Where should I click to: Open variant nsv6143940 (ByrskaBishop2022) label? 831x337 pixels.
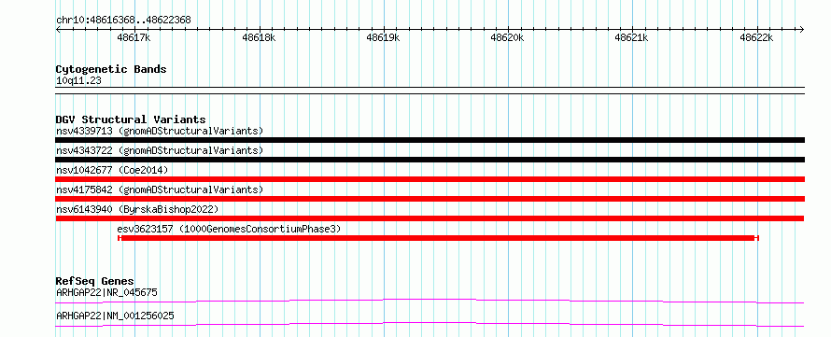click(137, 209)
